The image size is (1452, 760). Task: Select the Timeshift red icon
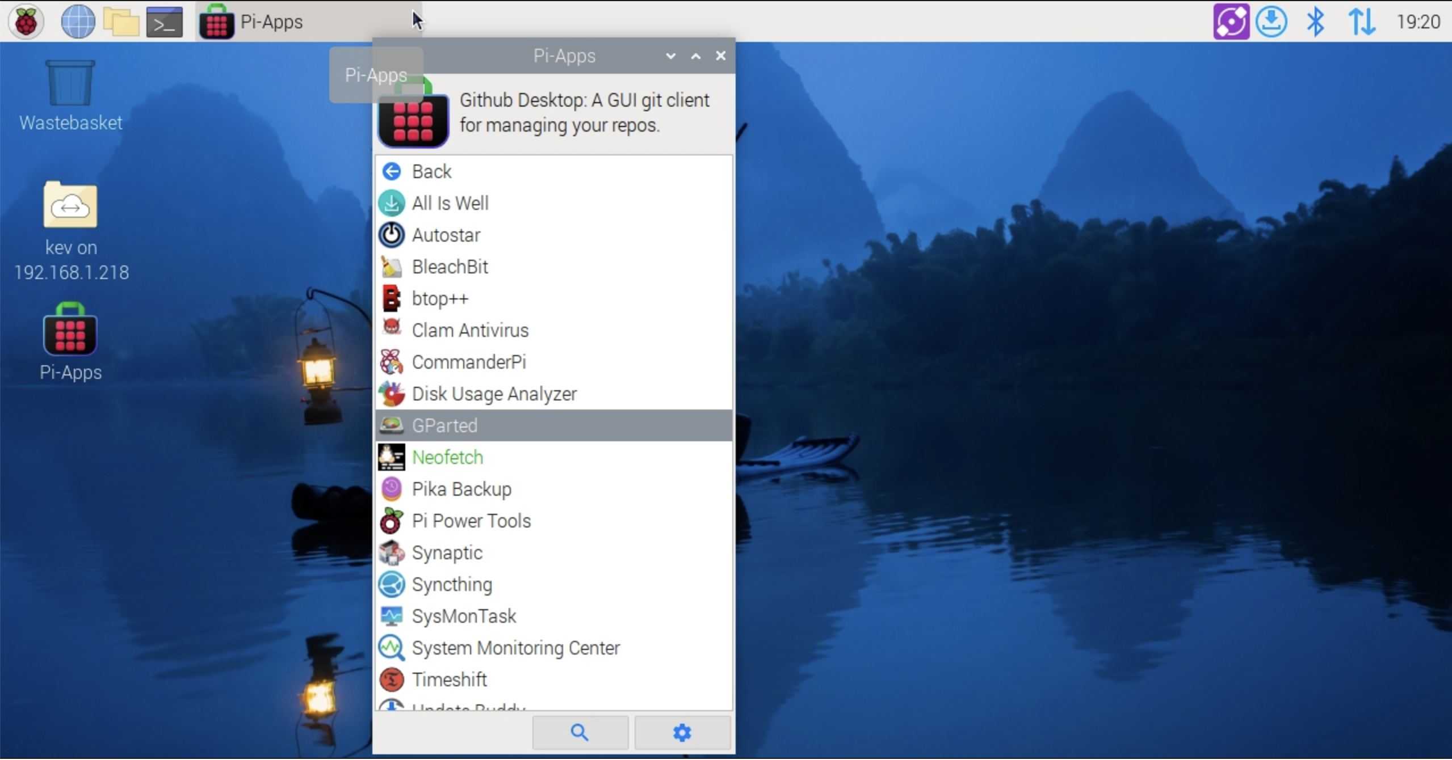pyautogui.click(x=392, y=679)
